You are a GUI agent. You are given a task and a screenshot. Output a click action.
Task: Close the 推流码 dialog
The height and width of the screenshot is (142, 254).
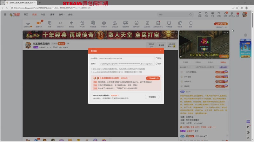coord(161,51)
